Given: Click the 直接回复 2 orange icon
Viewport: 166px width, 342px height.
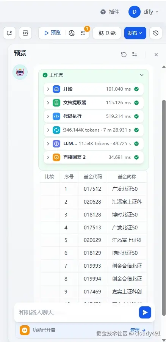Looking at the screenshot, I should coord(56,157).
